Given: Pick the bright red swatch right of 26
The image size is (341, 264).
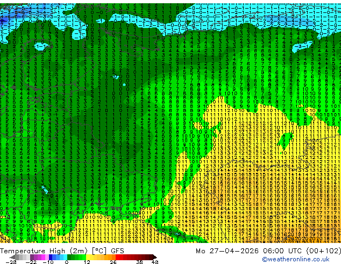Looking at the screenshot, I should click(117, 257).
